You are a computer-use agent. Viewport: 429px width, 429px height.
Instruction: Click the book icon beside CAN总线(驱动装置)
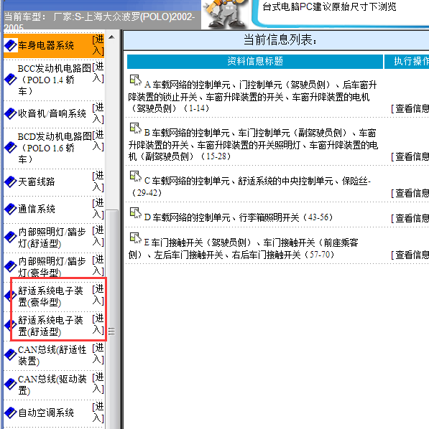pyautogui.click(x=11, y=385)
